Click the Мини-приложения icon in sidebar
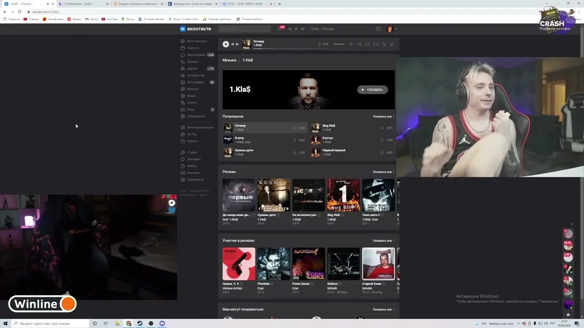This screenshot has width=584, height=328. point(183,128)
